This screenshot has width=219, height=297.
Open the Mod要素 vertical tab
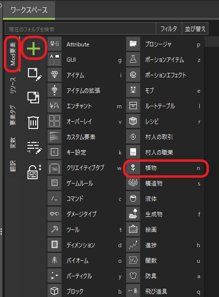pos(13,54)
